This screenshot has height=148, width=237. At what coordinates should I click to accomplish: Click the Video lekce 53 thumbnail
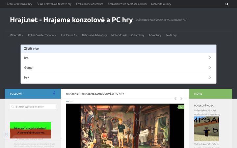(206, 129)
